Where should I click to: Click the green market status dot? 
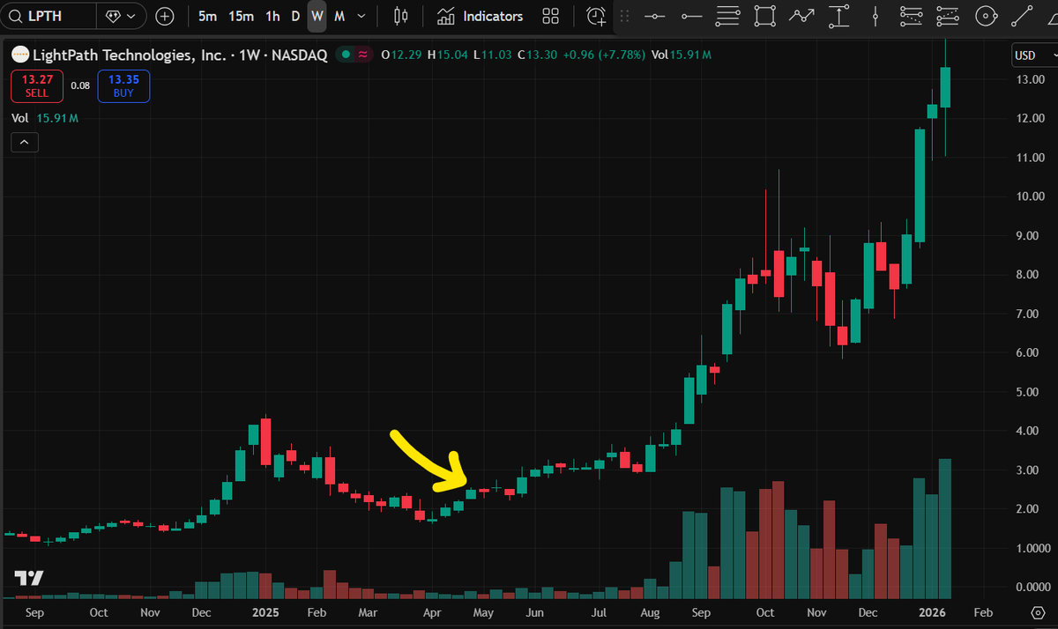tap(347, 55)
